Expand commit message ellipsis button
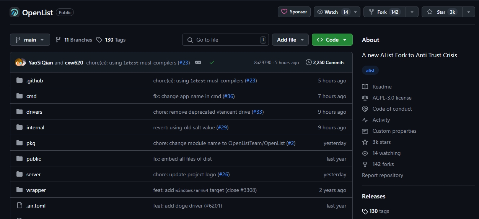Screen dimensions: 479x219 (x=198, y=63)
